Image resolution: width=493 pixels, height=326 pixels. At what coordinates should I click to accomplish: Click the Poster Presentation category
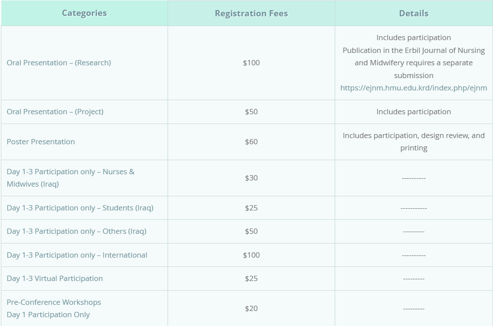coord(41,142)
